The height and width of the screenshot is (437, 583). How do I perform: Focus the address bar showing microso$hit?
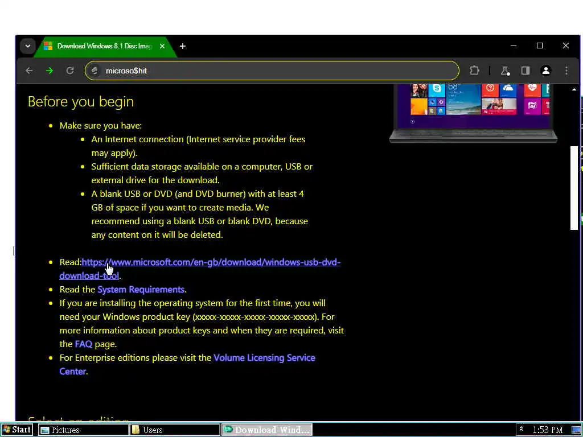(272, 71)
